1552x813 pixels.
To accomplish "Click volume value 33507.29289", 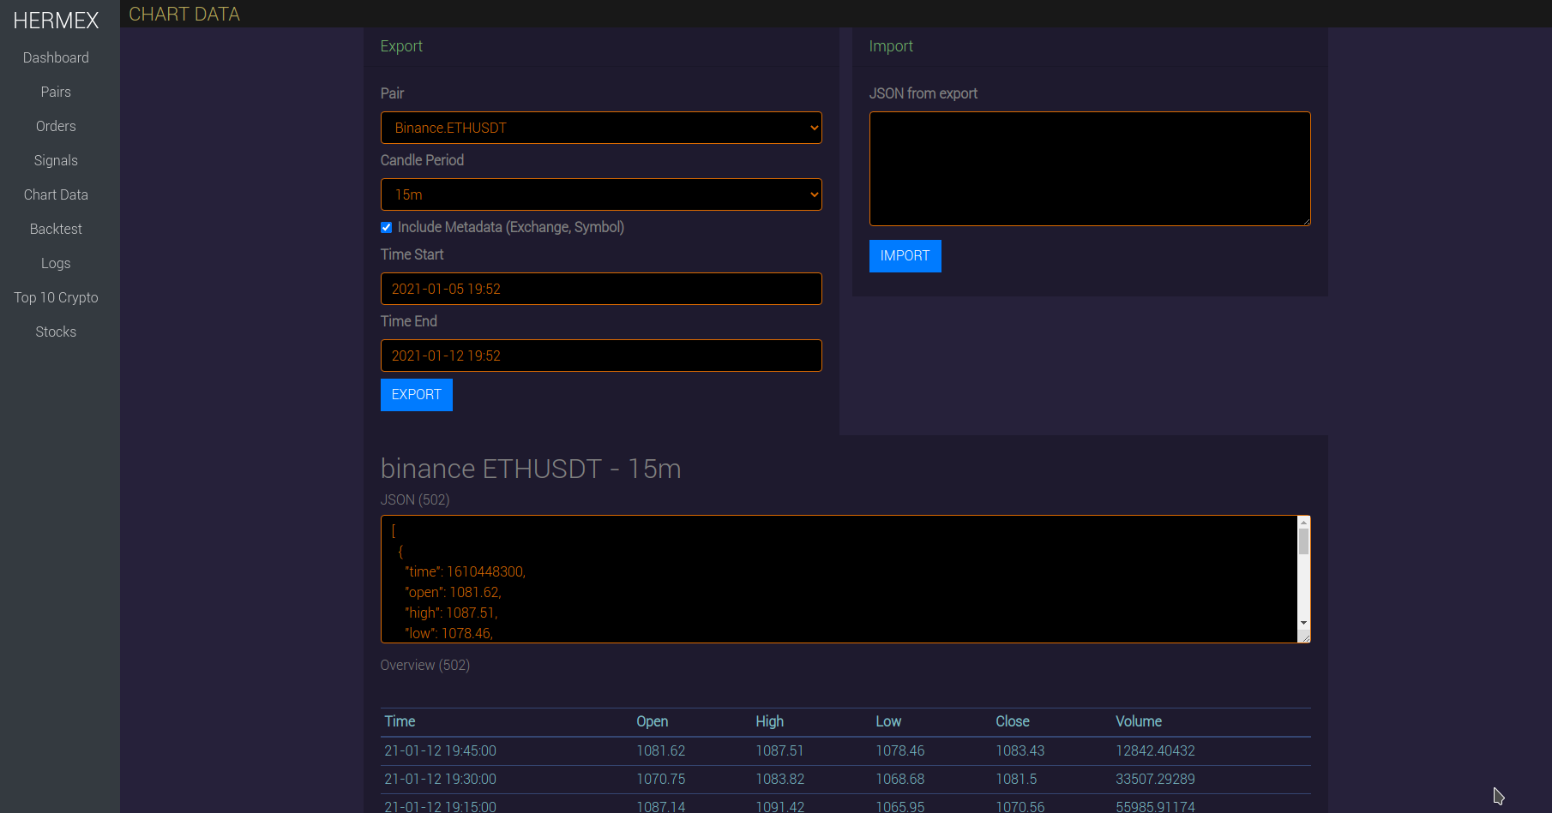I will (x=1155, y=779).
